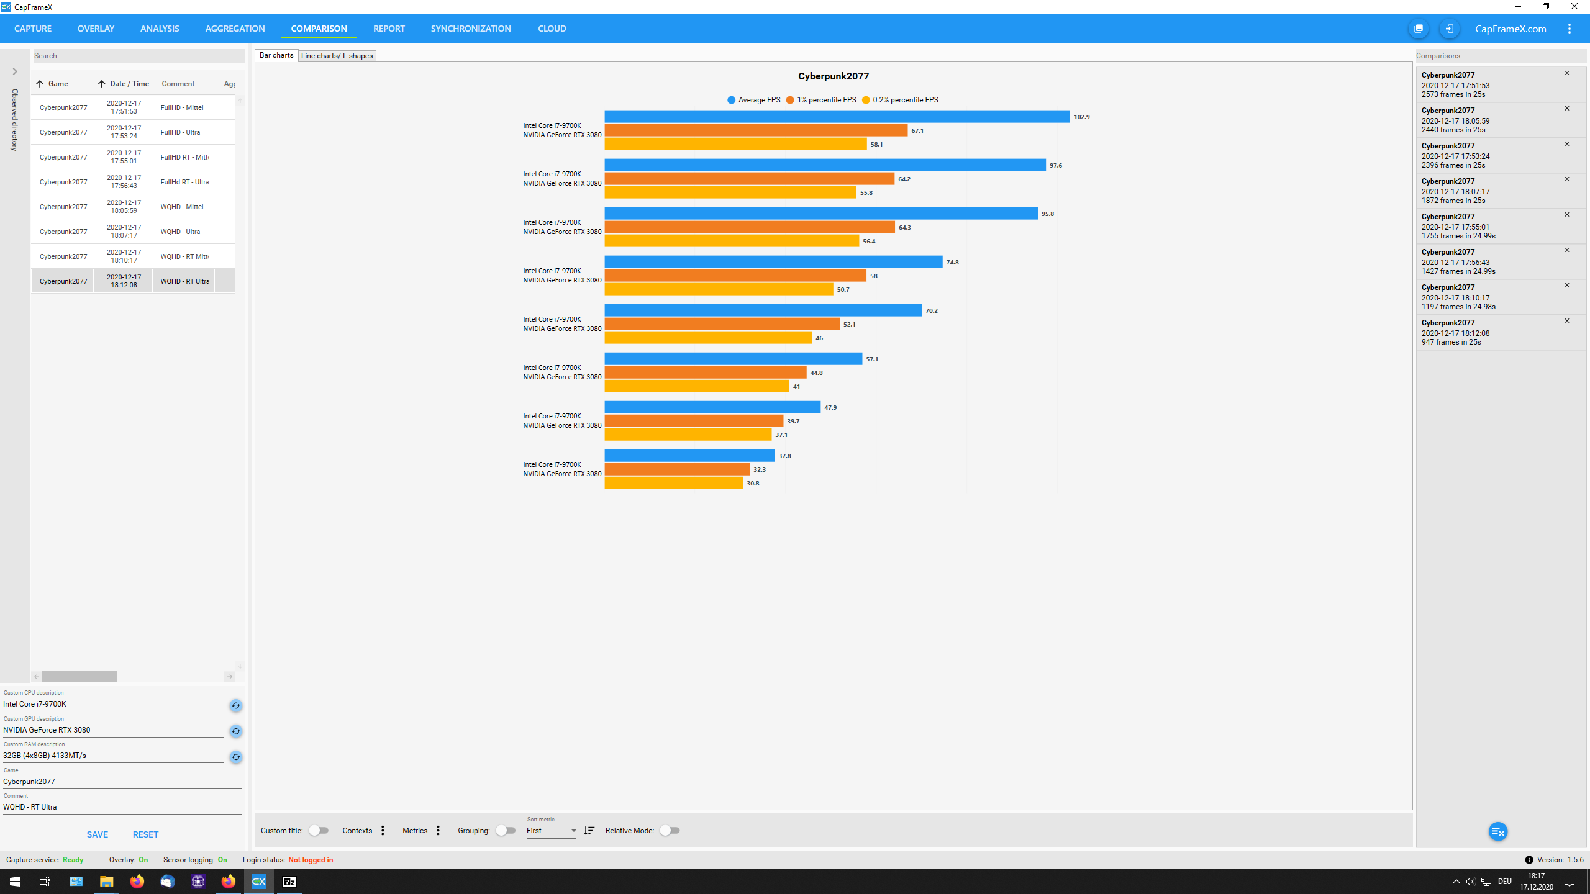Open the CapFrameX.com link
Screen dimensions: 1590x894
pos(1510,29)
